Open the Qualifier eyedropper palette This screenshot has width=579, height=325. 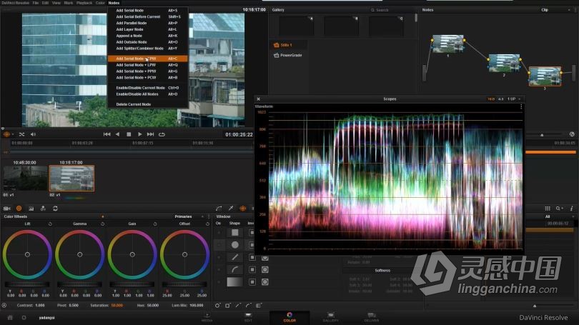pyautogui.click(x=231, y=209)
